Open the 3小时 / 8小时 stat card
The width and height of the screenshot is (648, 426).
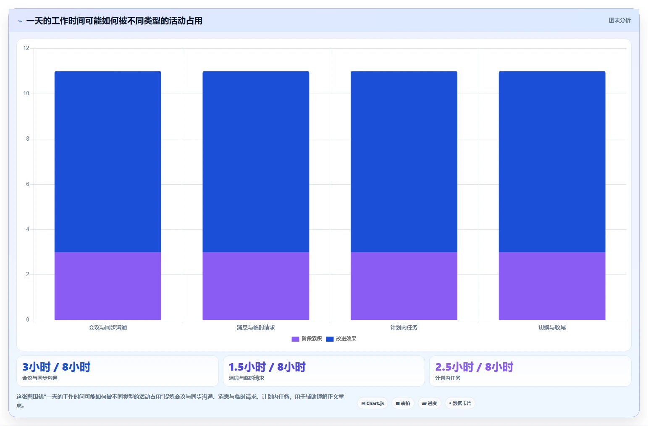tap(118, 371)
